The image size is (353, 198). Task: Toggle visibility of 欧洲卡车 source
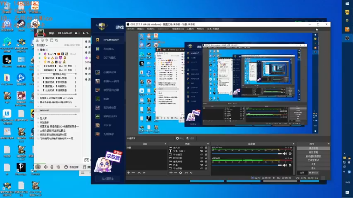202,158
